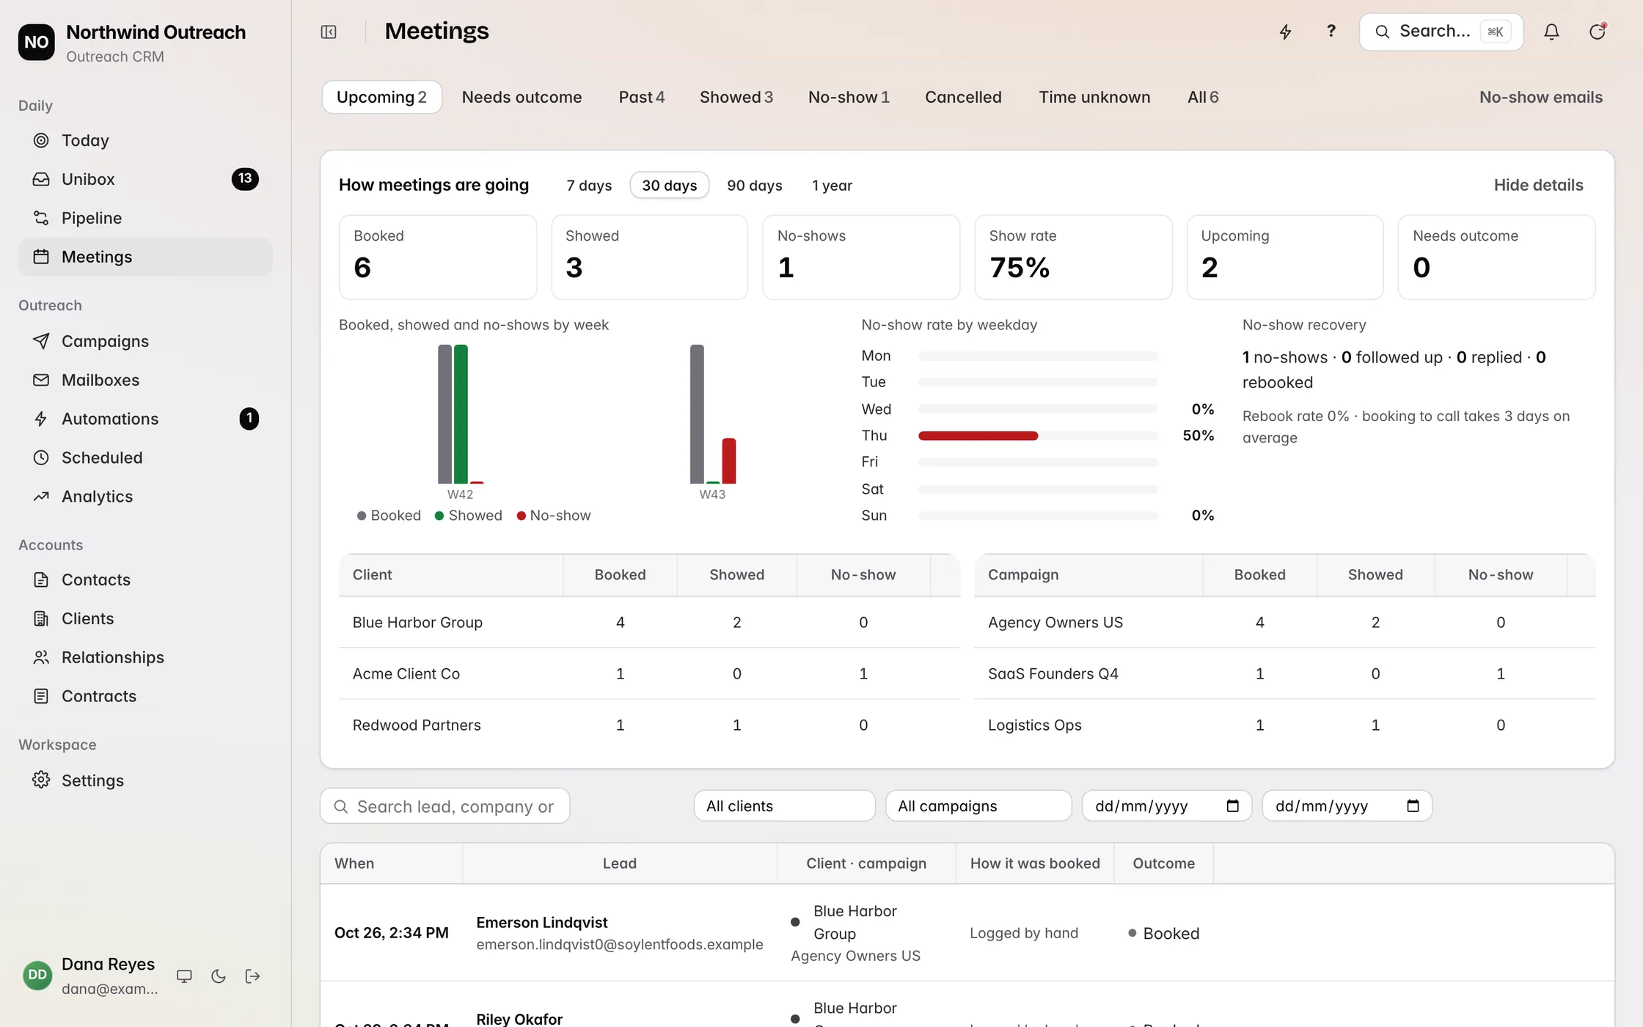Open the help question mark icon
1643x1027 pixels.
(1331, 32)
